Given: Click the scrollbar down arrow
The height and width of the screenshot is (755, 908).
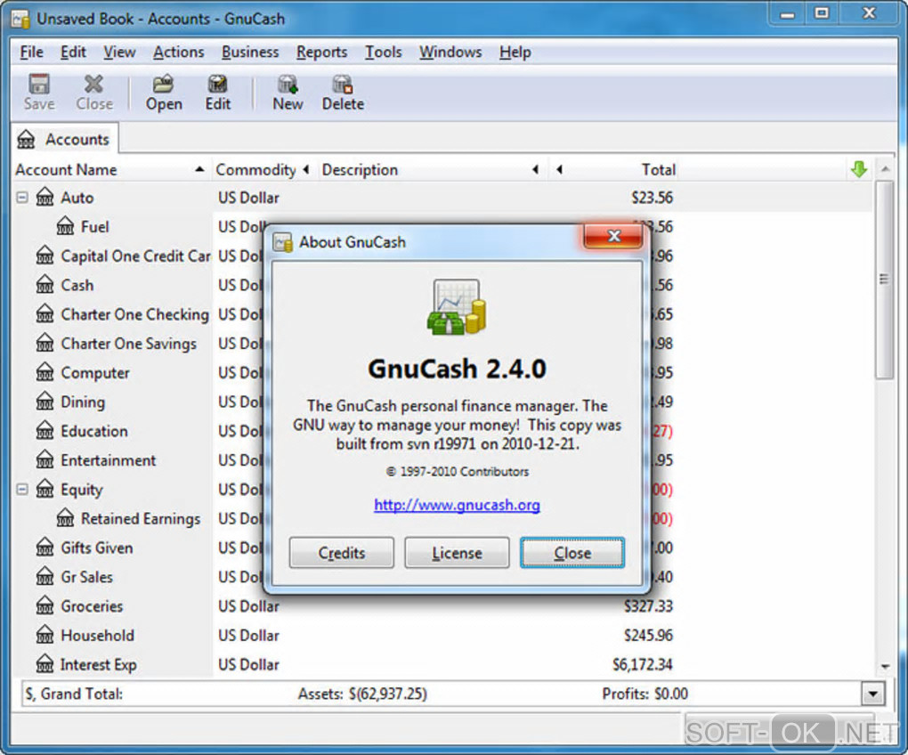Looking at the screenshot, I should click(885, 667).
